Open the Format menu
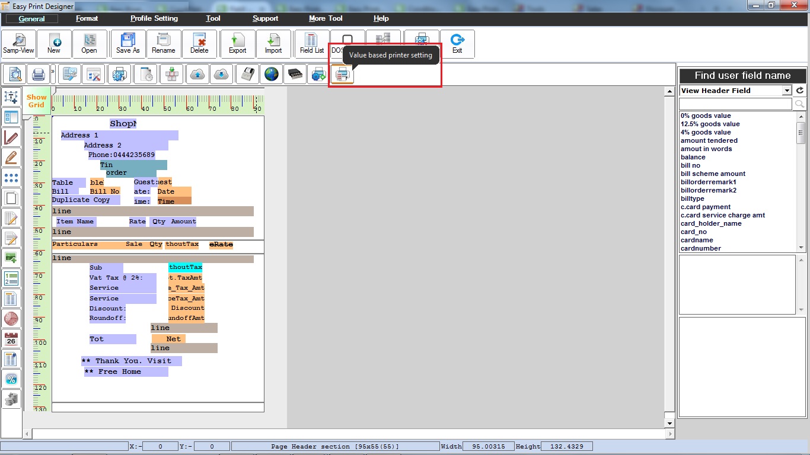 87,18
